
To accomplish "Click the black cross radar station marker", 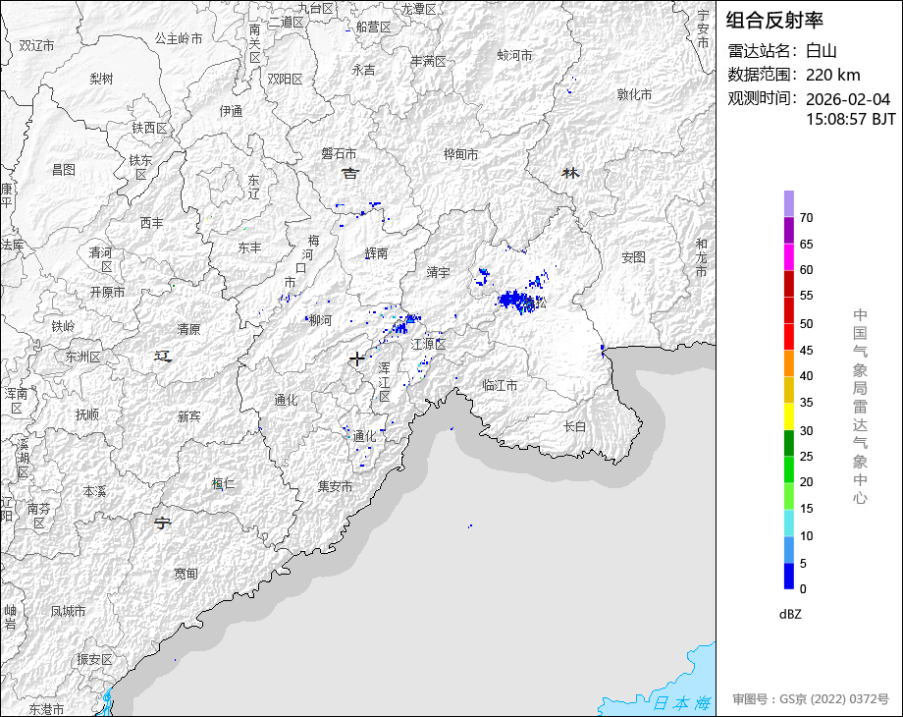I will tap(356, 359).
